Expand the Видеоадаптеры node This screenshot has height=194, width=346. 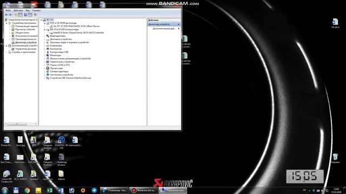click(x=44, y=36)
